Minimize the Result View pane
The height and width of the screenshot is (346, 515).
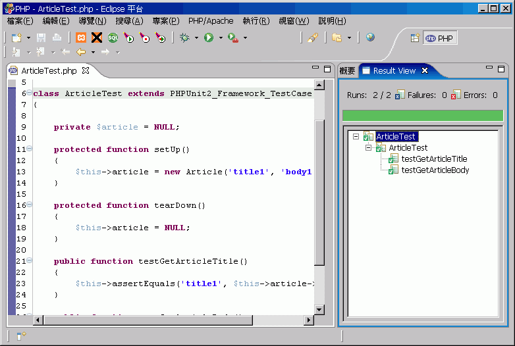click(x=489, y=68)
